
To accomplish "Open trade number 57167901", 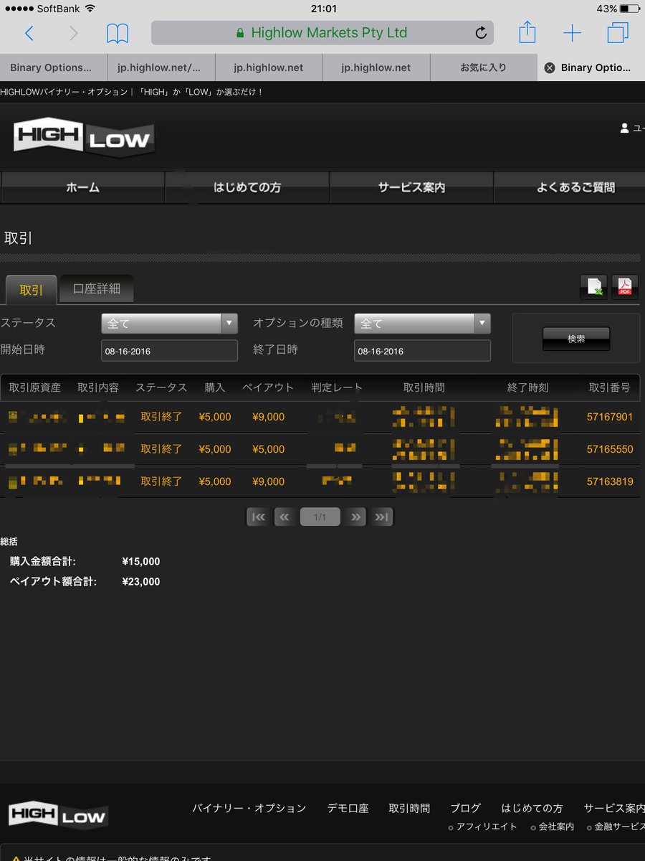I will (610, 417).
